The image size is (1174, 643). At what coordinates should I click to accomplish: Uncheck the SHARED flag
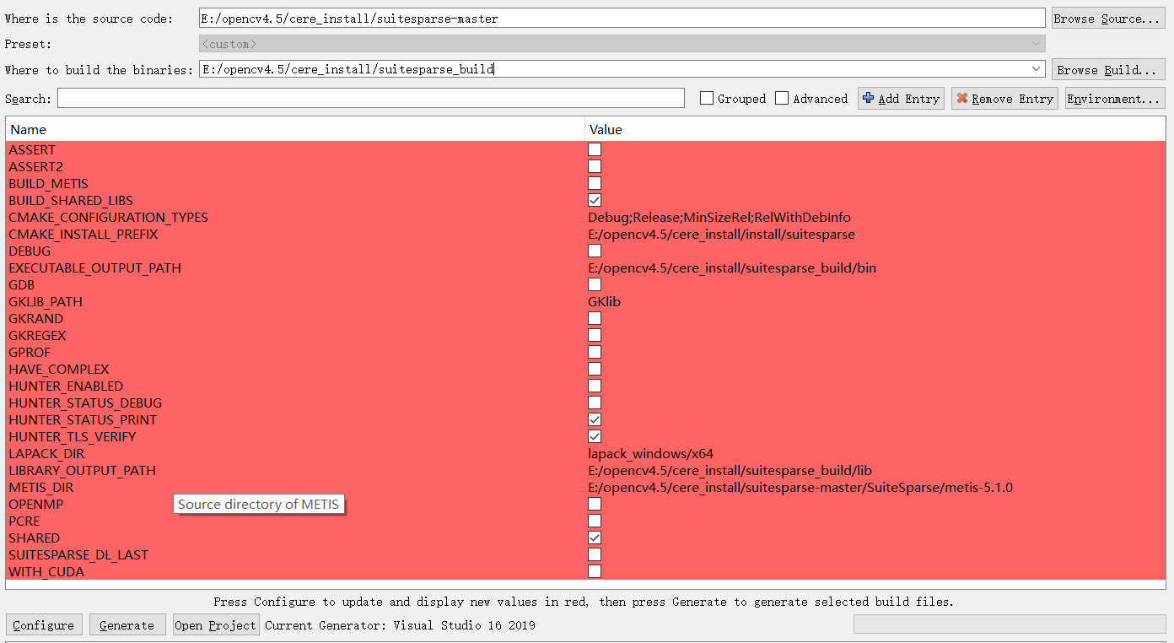[x=595, y=538]
